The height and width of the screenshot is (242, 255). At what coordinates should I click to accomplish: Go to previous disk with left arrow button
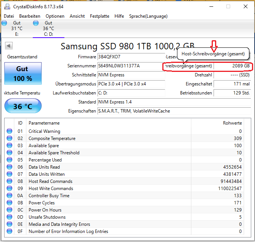click(x=9, y=46)
